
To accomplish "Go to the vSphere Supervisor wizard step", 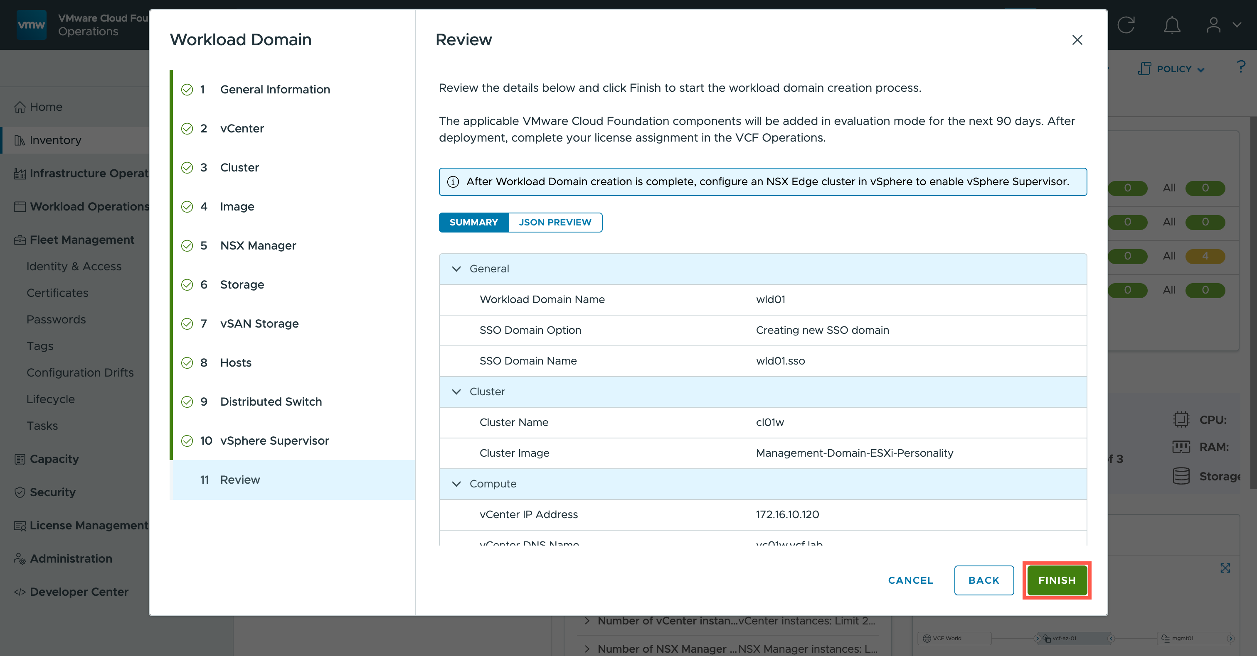I will [x=274, y=441].
